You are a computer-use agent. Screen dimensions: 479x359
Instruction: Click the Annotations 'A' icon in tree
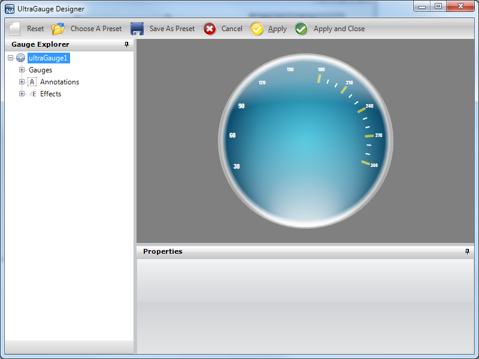click(x=32, y=82)
